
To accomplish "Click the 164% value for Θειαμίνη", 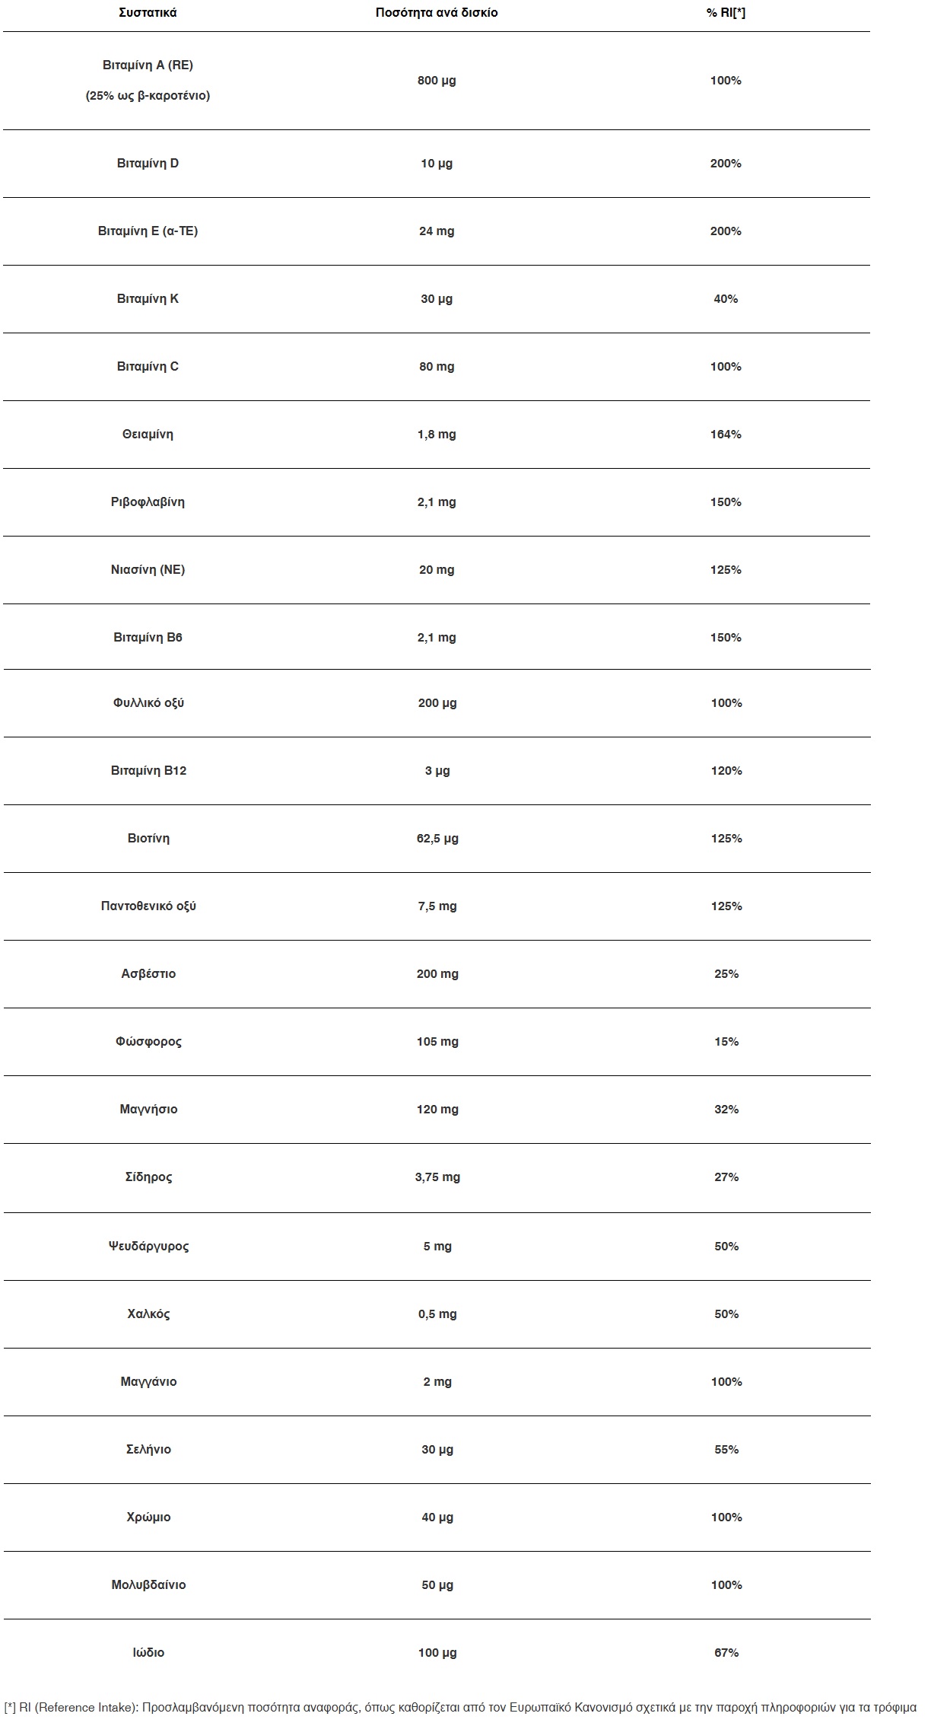I will tap(726, 435).
